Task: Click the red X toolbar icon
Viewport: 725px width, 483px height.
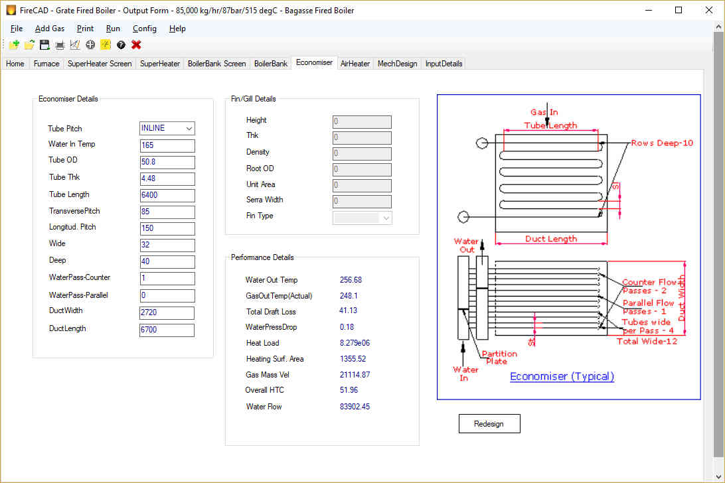Action: [136, 45]
